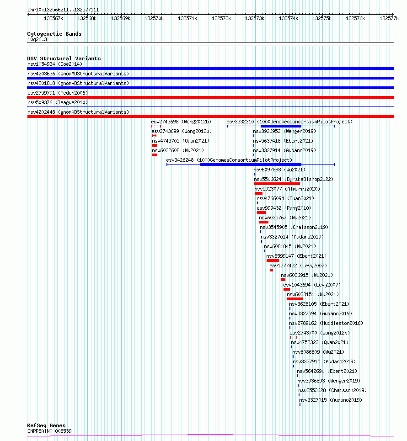Viewport: 407px width, 441px height.
Task: Select nsv5506624 (ByrskaBishop2022) variant
Action: 294,179
